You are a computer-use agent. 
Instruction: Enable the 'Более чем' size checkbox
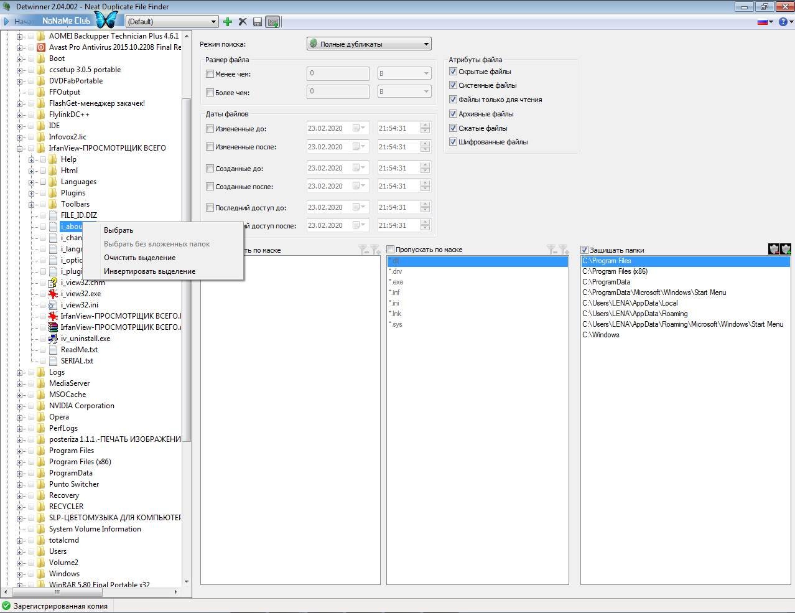click(210, 93)
